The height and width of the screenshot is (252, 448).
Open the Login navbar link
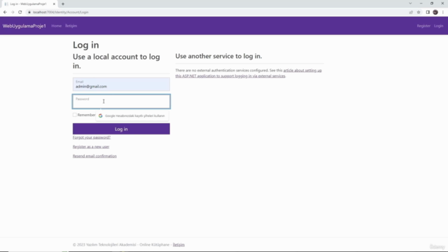[x=438, y=26]
